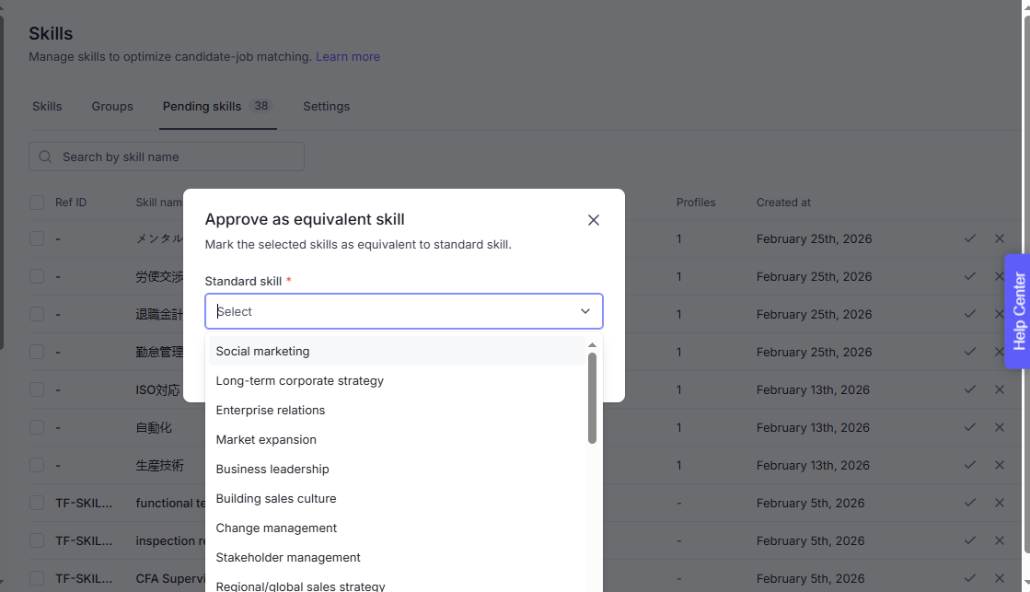Switch to the Groups tab
The image size is (1030, 592).
112,107
